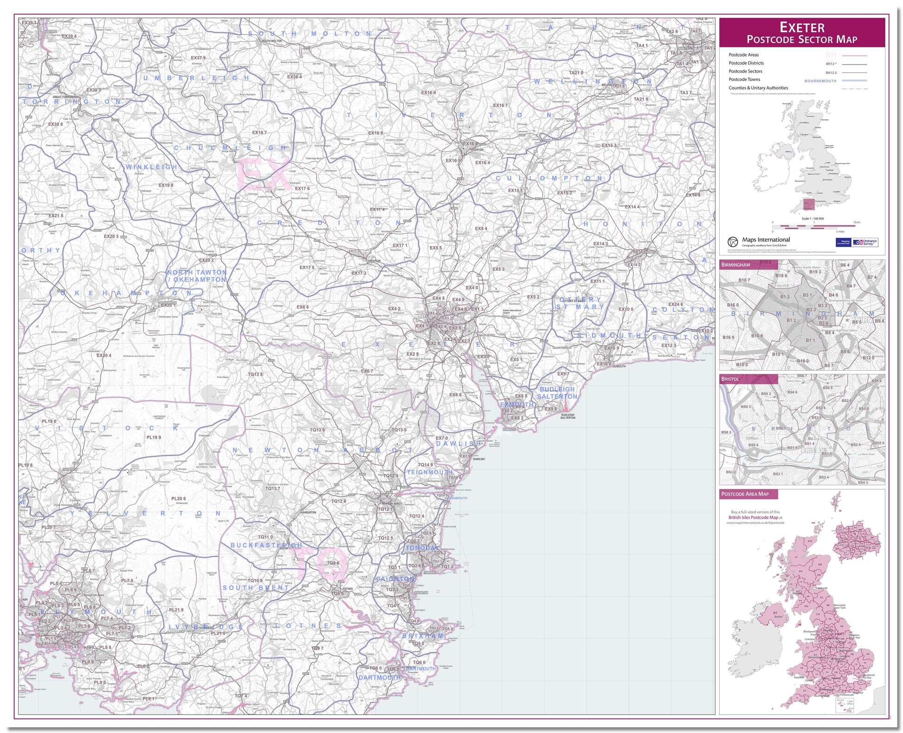Click the blue 'SOUTH BRENT' town label

(256, 588)
